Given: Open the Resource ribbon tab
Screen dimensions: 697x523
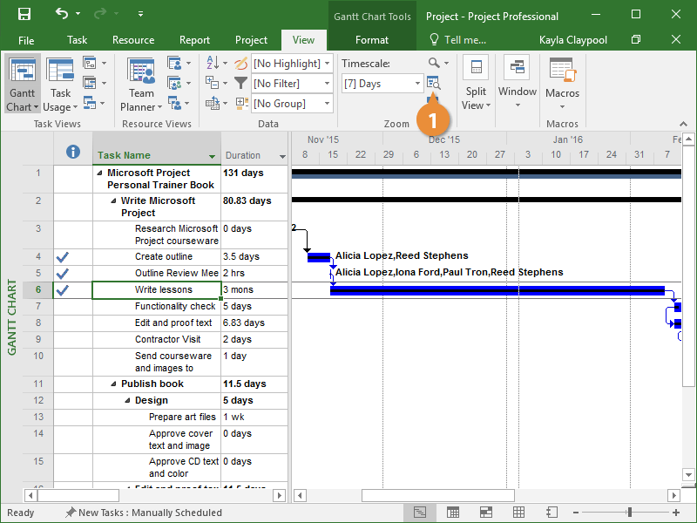Looking at the screenshot, I should 133,40.
